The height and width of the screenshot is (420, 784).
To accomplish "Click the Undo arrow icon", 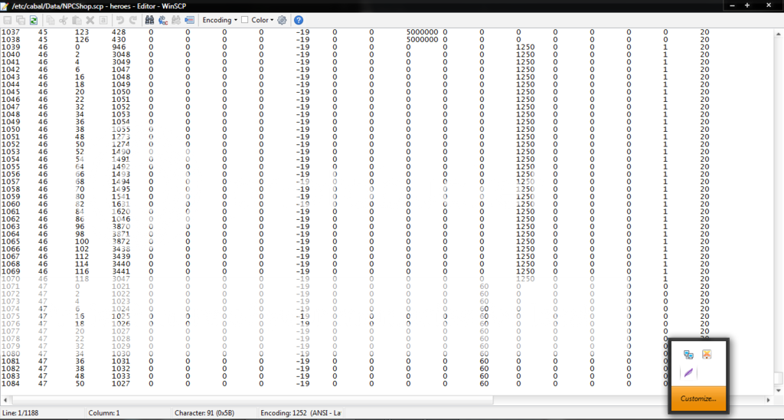I will (x=120, y=20).
